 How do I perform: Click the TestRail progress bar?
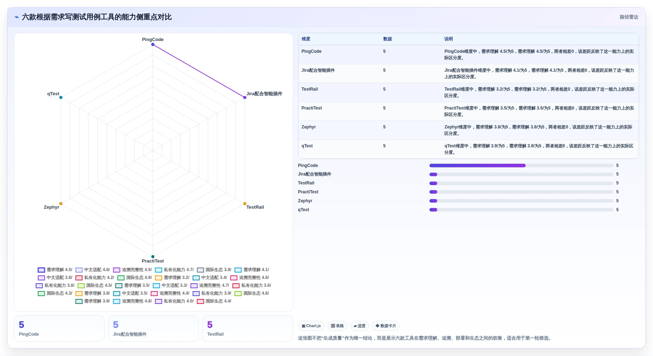pos(521,183)
